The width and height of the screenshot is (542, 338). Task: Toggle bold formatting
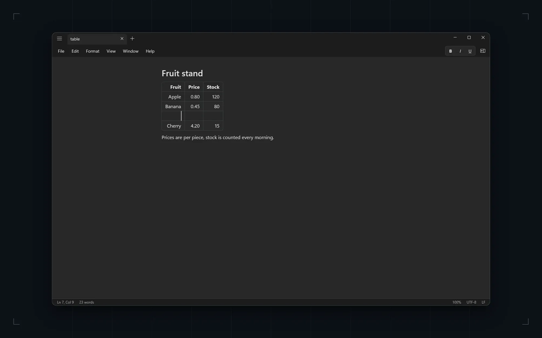(x=450, y=51)
